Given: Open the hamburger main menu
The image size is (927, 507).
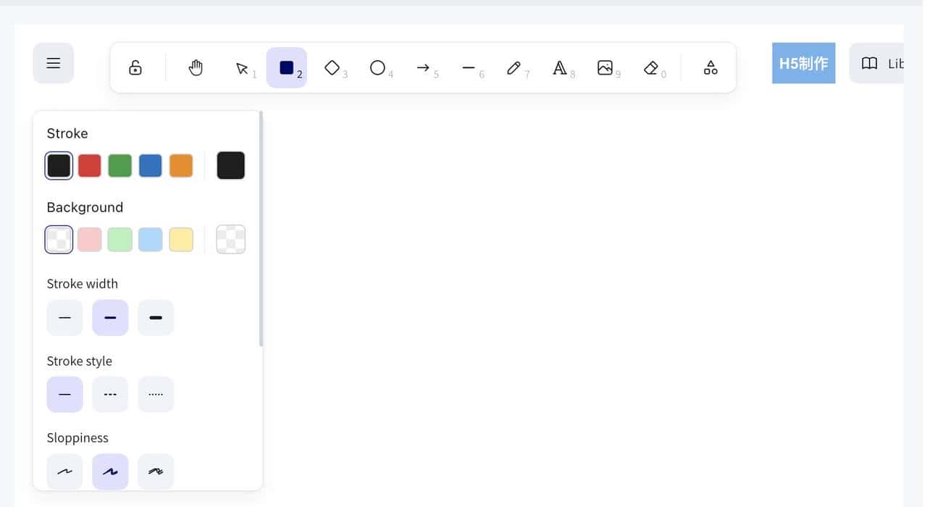Looking at the screenshot, I should click(53, 63).
